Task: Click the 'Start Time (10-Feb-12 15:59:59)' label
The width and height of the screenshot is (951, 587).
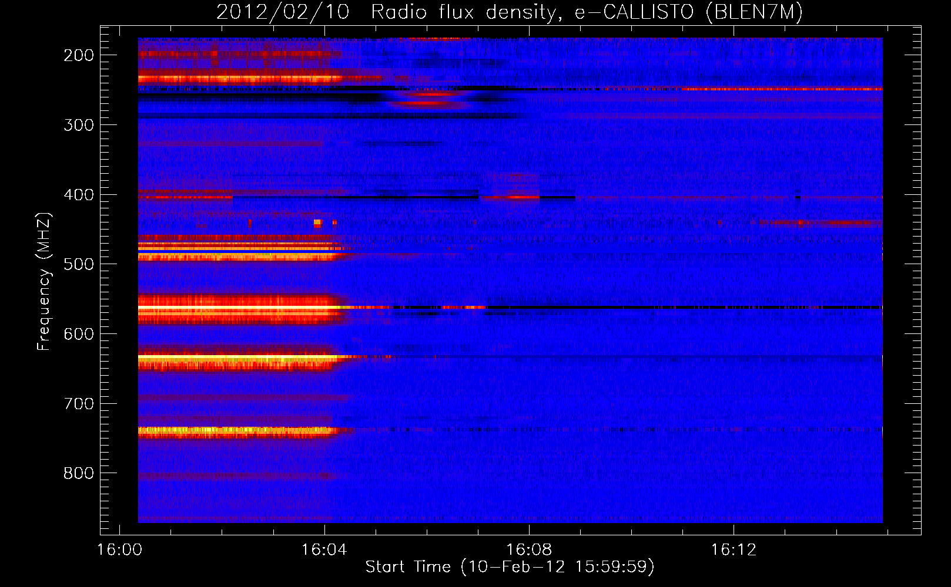Action: 510,567
